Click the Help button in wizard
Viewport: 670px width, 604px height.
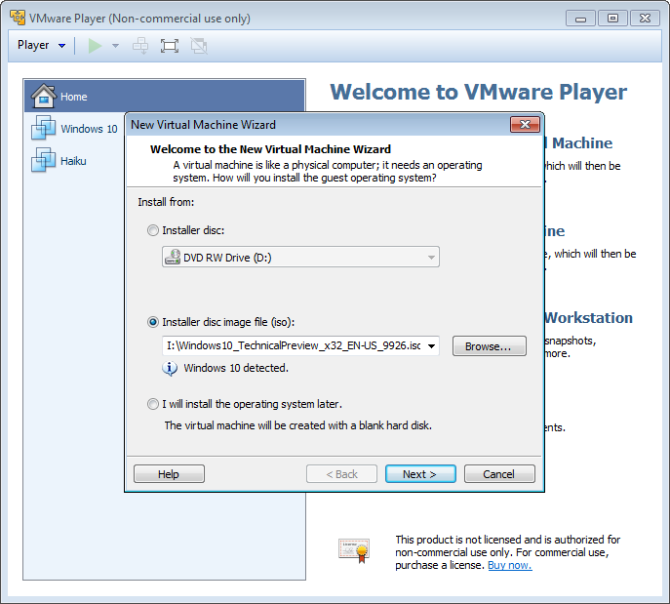[170, 474]
